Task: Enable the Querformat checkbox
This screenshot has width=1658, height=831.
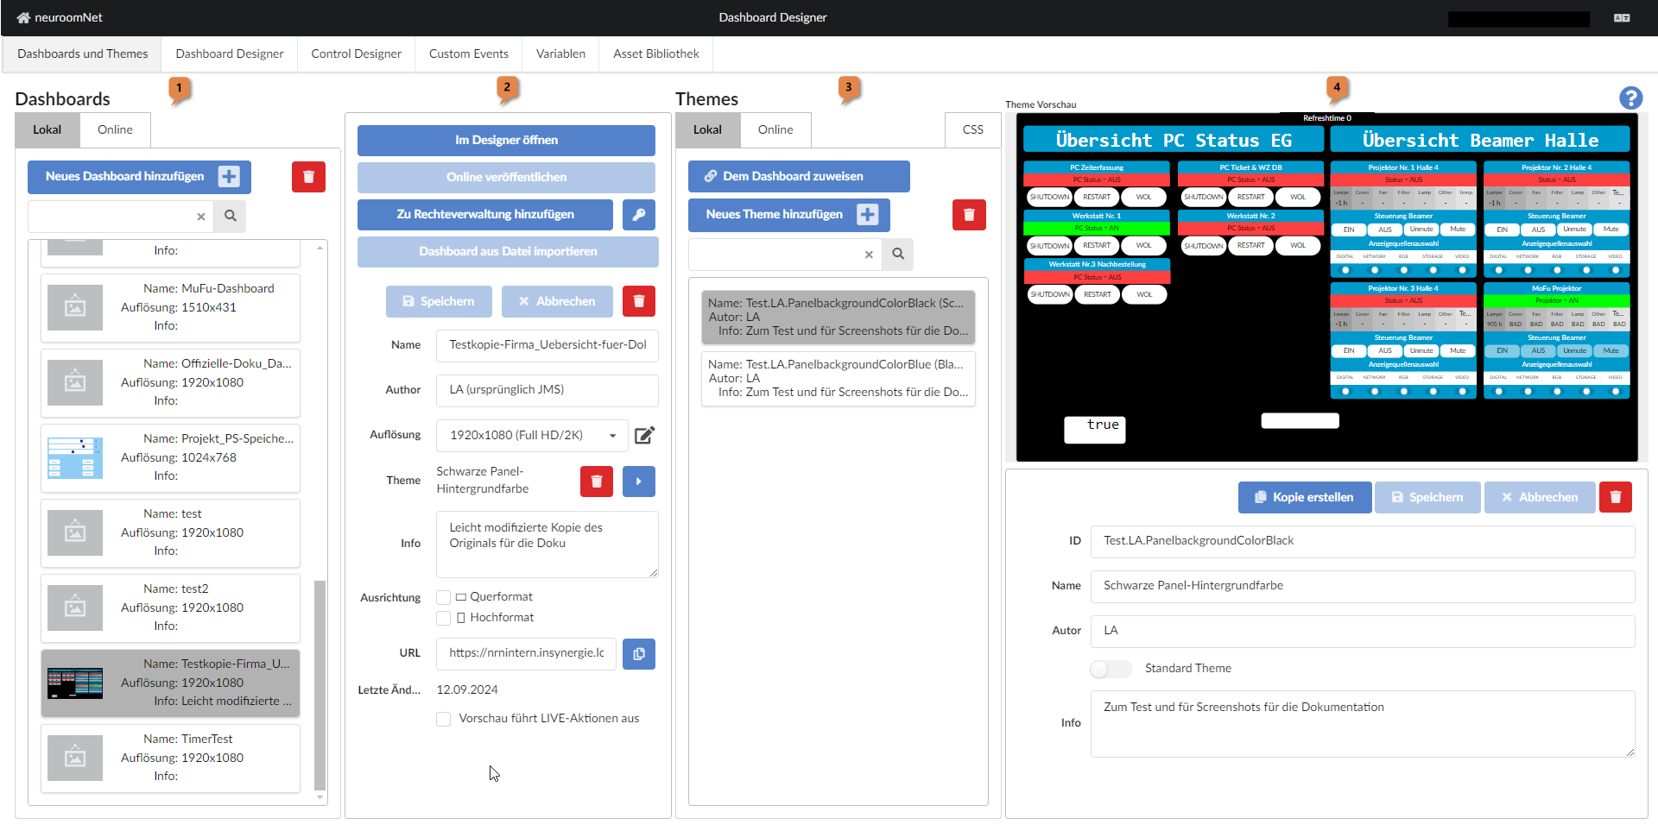Action: tap(443, 596)
